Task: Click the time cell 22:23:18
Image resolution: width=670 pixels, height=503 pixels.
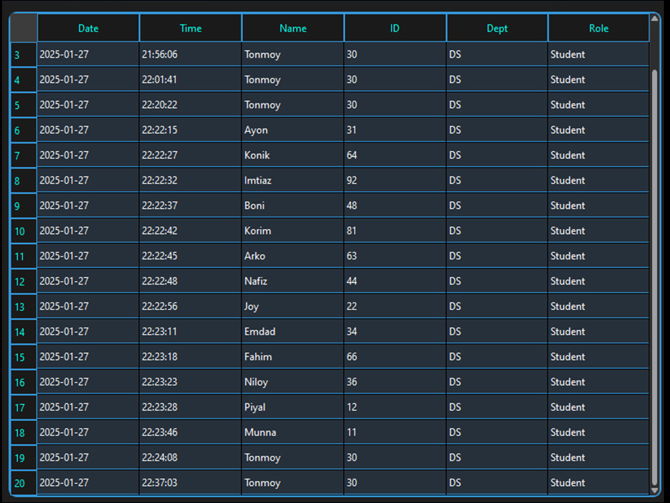Action: [190, 357]
